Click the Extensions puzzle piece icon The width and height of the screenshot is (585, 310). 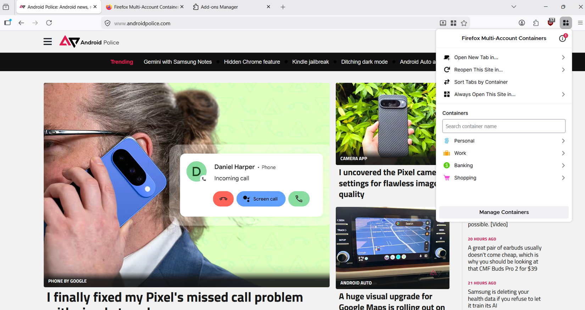[x=536, y=23]
